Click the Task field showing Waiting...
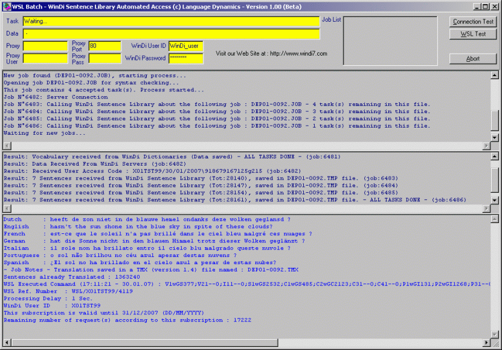The height and width of the screenshot is (350, 502). [171, 21]
